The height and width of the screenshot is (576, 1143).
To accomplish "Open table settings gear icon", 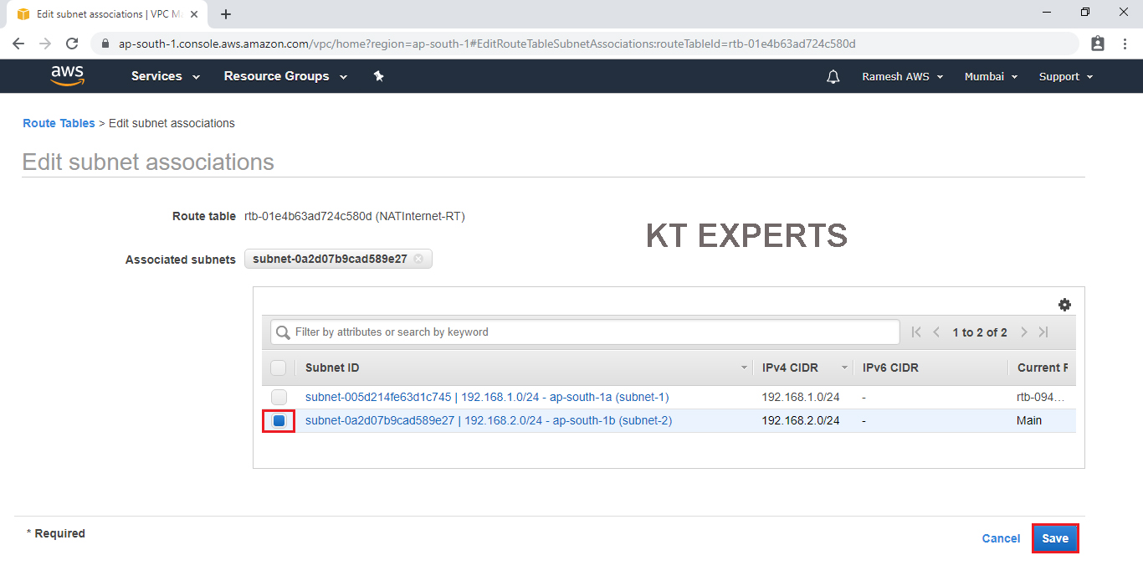I will point(1064,305).
